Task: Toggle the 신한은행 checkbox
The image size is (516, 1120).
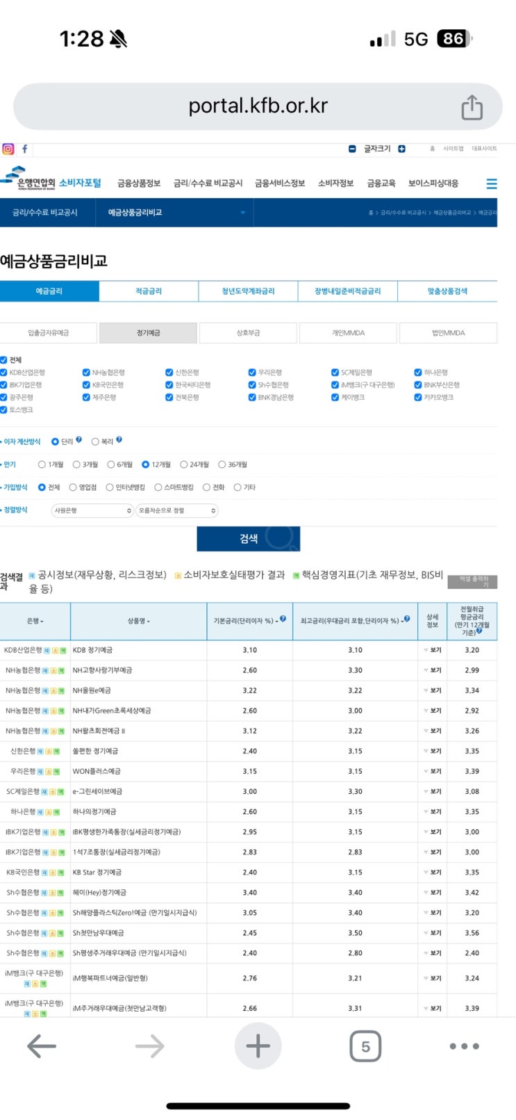Action: (169, 373)
